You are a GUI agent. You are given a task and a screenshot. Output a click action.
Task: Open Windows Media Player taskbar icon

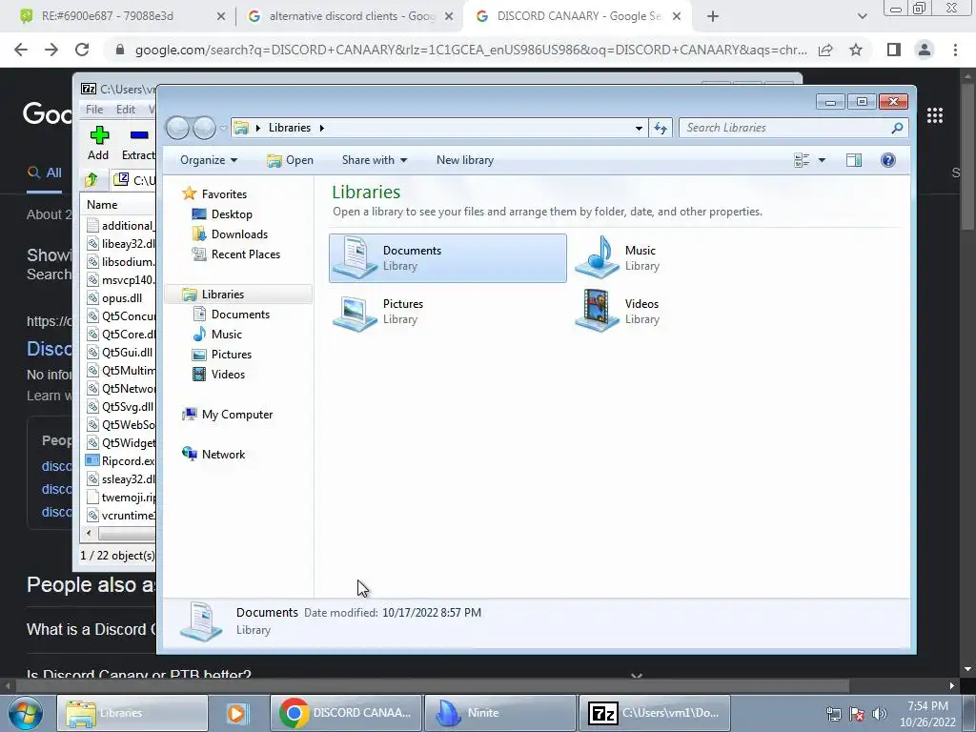point(236,713)
